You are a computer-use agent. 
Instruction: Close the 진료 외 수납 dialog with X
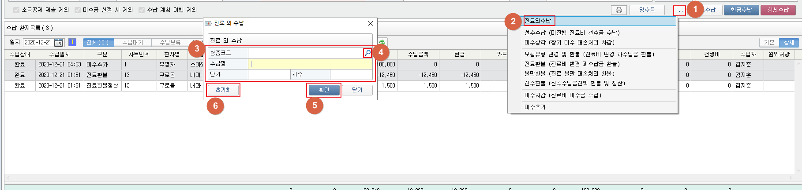(x=371, y=23)
